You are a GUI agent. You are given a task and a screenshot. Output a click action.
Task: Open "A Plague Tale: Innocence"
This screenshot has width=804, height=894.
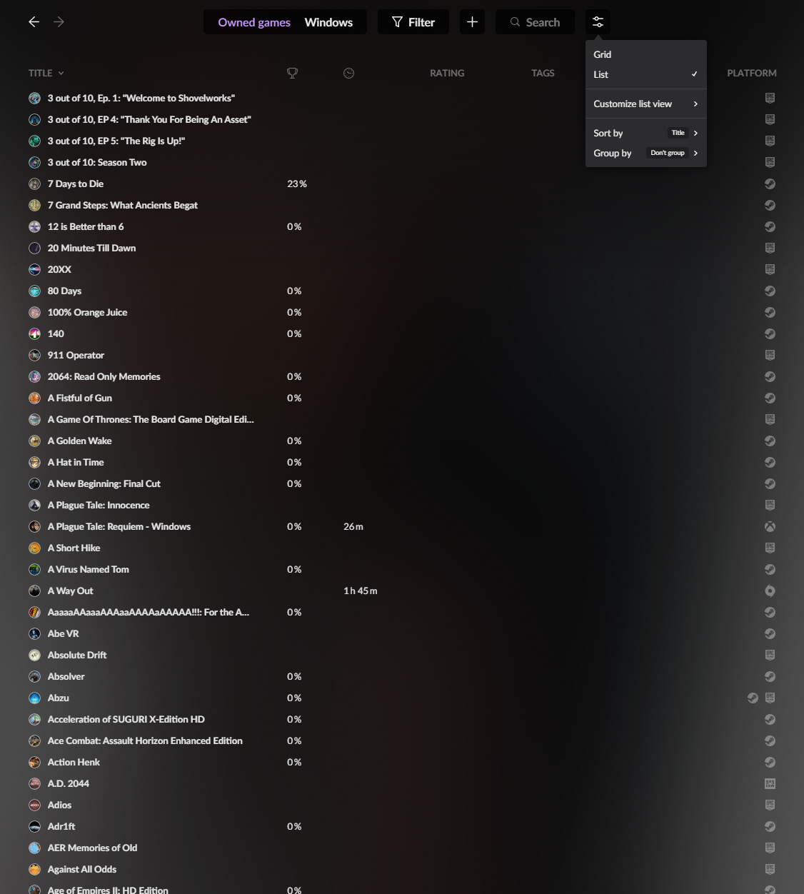99,505
